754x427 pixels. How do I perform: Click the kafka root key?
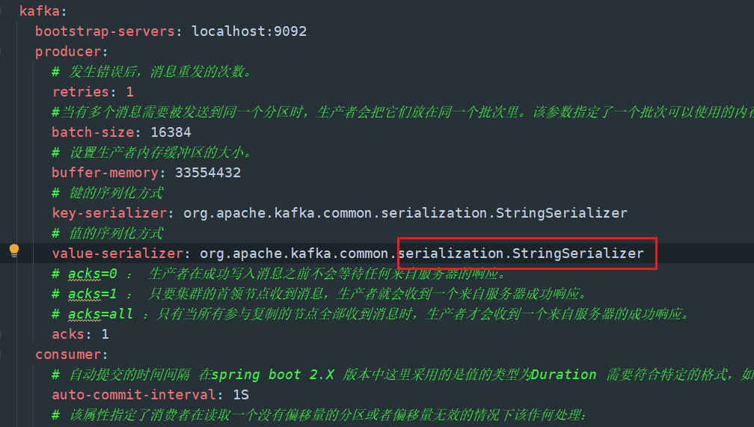tap(37, 11)
